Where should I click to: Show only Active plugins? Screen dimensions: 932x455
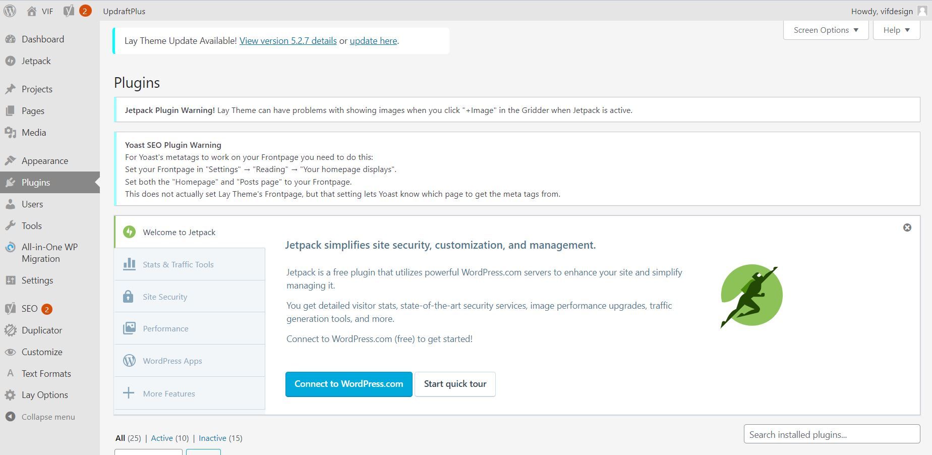[x=162, y=438]
